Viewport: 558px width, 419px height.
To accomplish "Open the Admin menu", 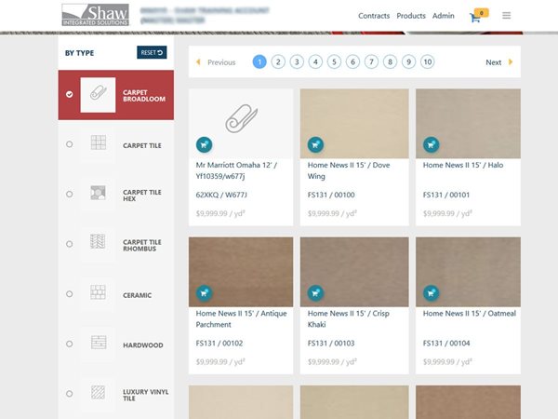I will click(x=444, y=16).
